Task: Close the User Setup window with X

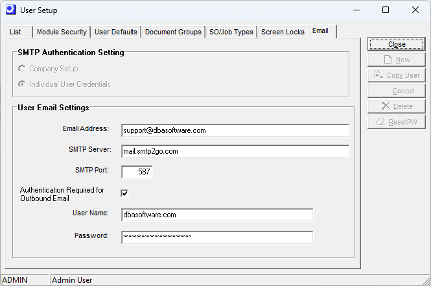Action: [415, 10]
